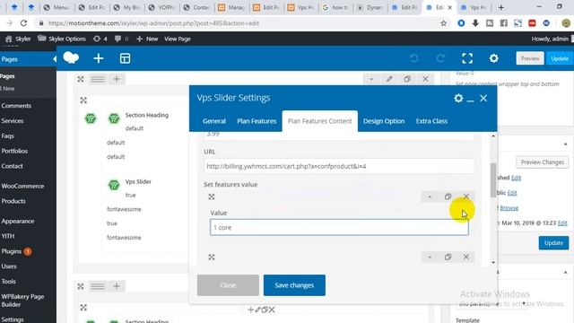The width and height of the screenshot is (574, 323).
Task: Clone the '1 core' feature value item
Action: [448, 196]
